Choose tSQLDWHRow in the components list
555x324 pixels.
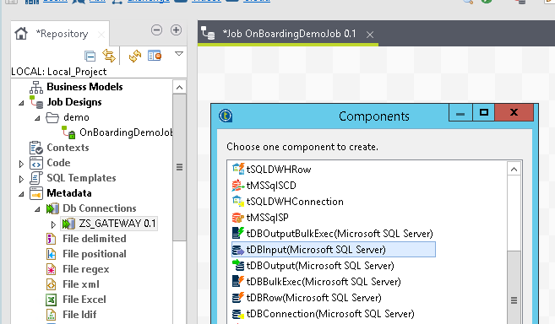(279, 170)
